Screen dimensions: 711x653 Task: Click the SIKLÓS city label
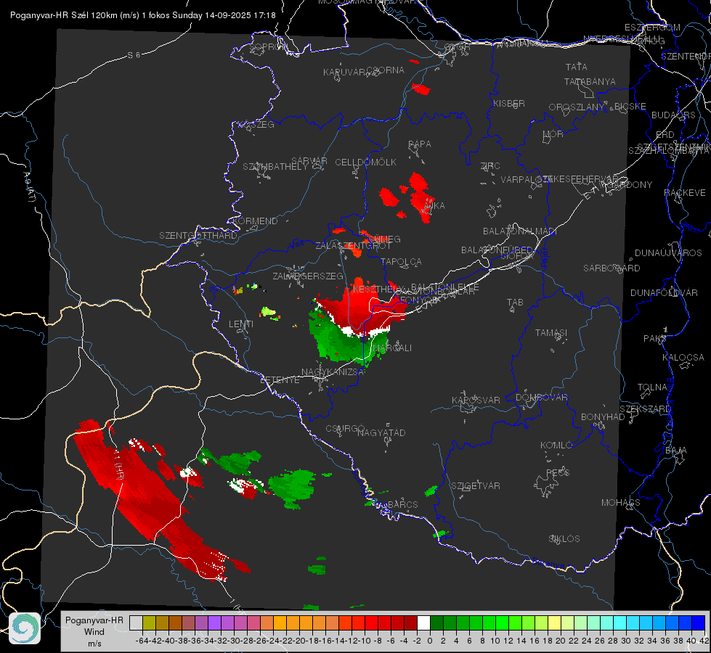point(564,539)
